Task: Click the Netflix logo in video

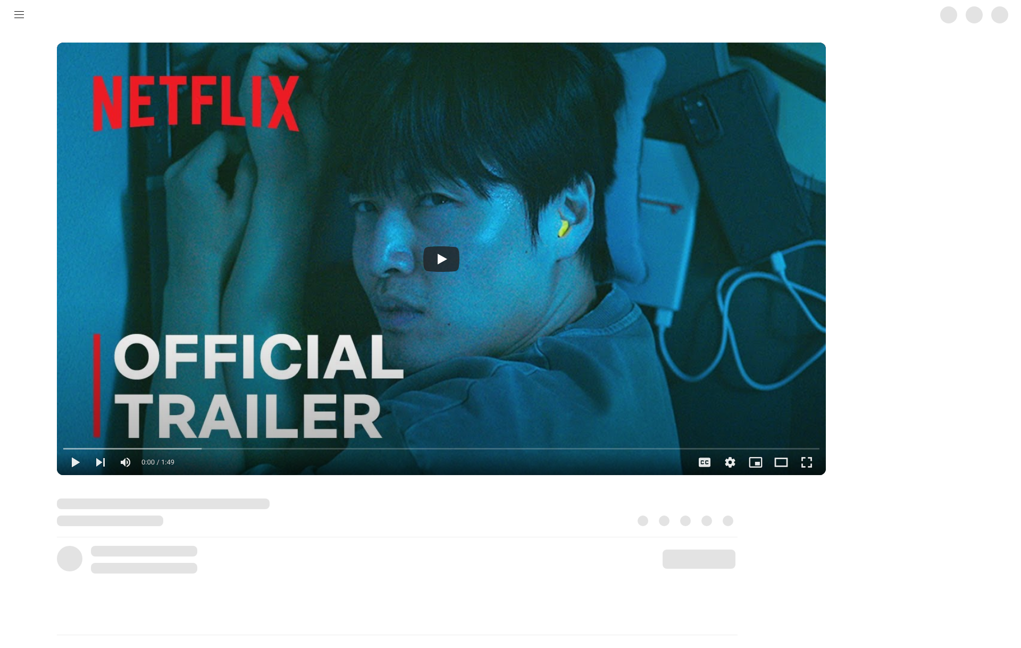Action: click(x=196, y=103)
